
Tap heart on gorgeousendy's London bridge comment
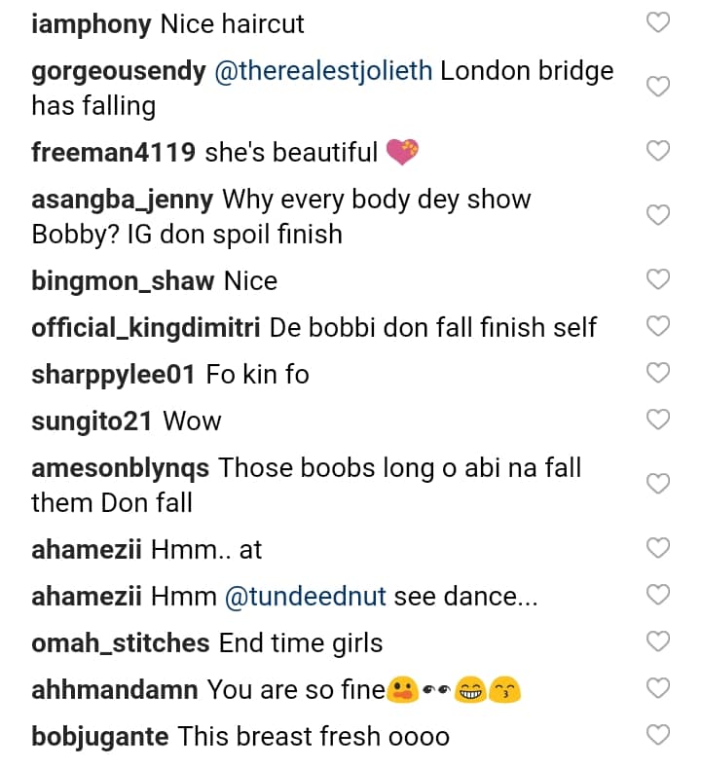tap(659, 88)
